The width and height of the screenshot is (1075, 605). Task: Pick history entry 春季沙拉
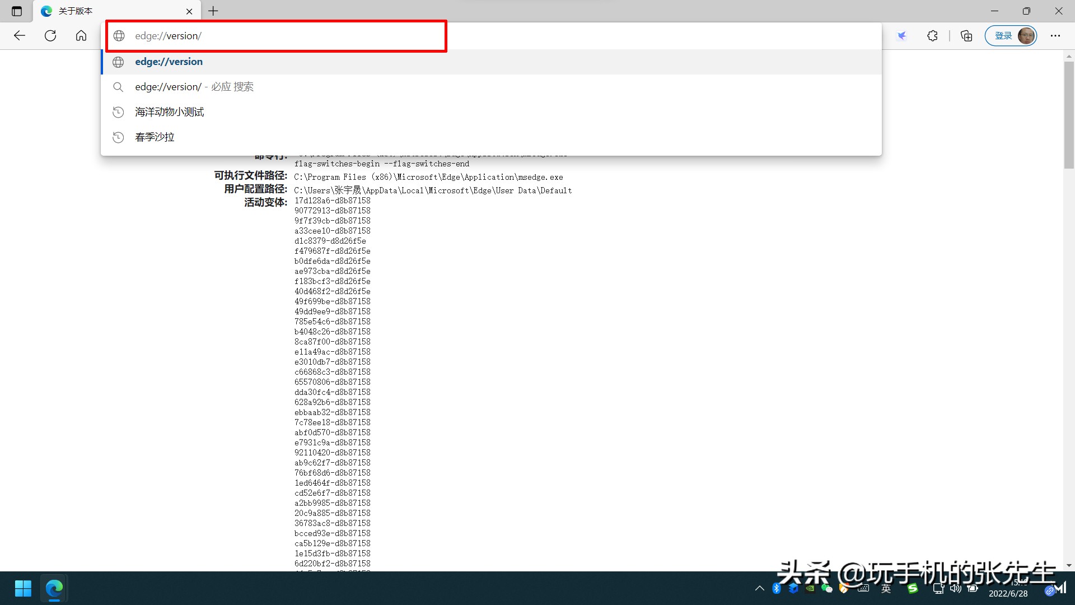point(155,137)
